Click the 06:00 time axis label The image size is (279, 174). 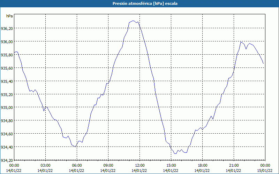point(77,166)
